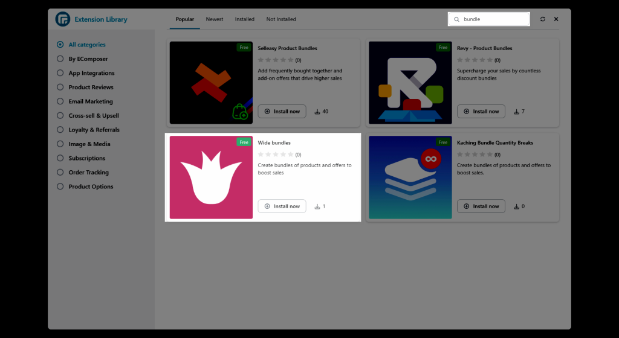Click the download icon on Wide bundles card
Viewport: 619px width, 338px height.
point(317,206)
